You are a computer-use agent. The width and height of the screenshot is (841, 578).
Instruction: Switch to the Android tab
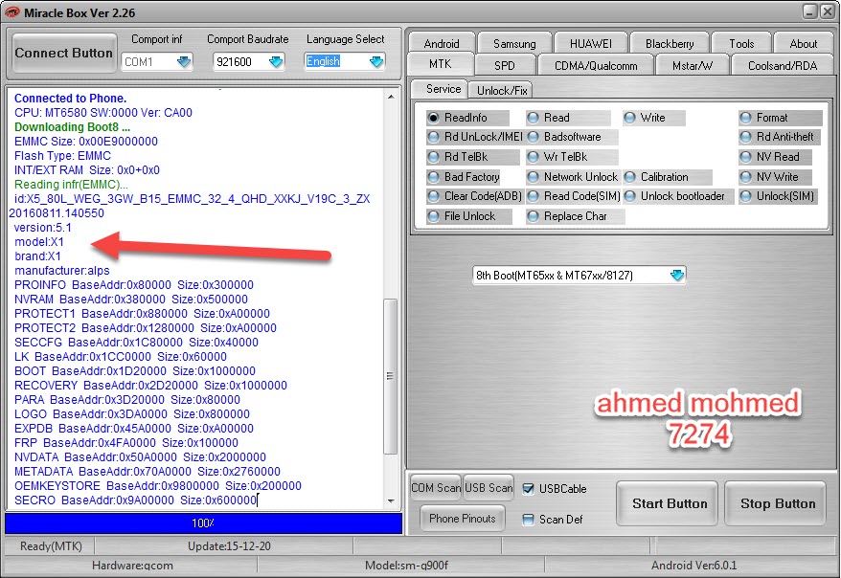pos(442,43)
